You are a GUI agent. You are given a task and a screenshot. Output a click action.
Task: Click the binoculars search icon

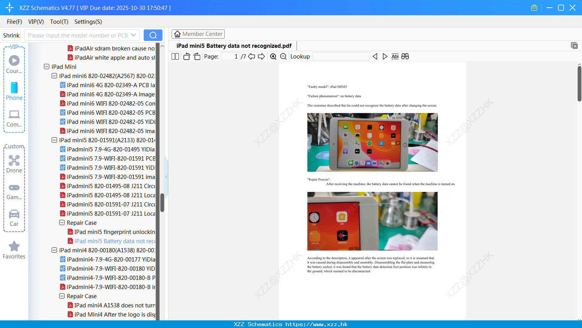[405, 57]
